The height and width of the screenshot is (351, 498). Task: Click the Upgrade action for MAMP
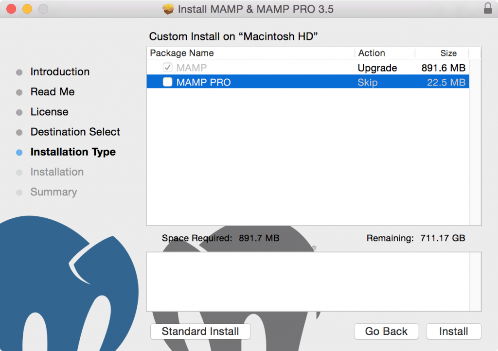click(377, 68)
